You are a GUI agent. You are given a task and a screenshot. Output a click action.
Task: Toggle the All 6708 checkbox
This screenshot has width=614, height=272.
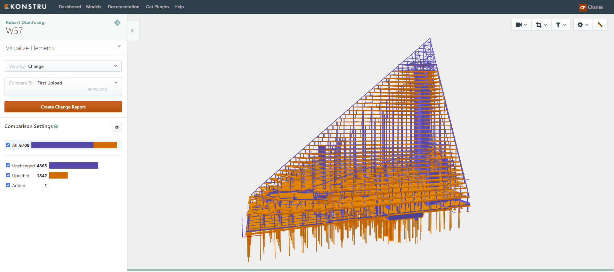click(x=8, y=145)
